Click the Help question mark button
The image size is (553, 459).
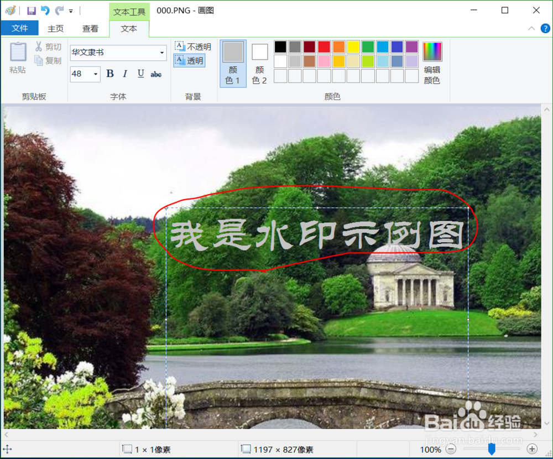547,28
